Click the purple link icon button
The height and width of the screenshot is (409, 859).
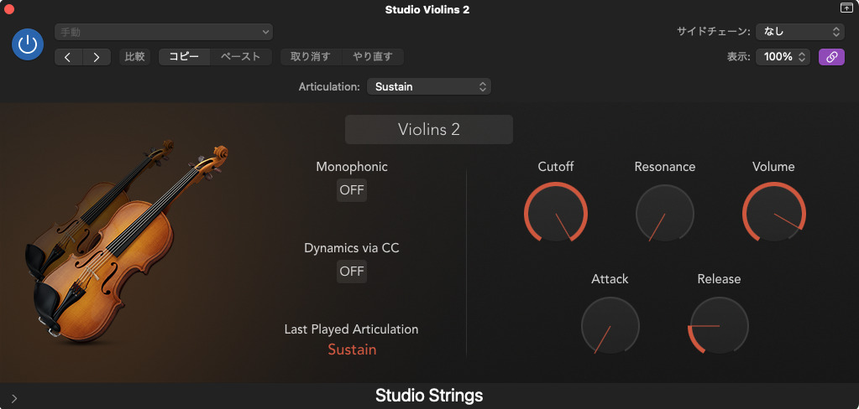831,57
